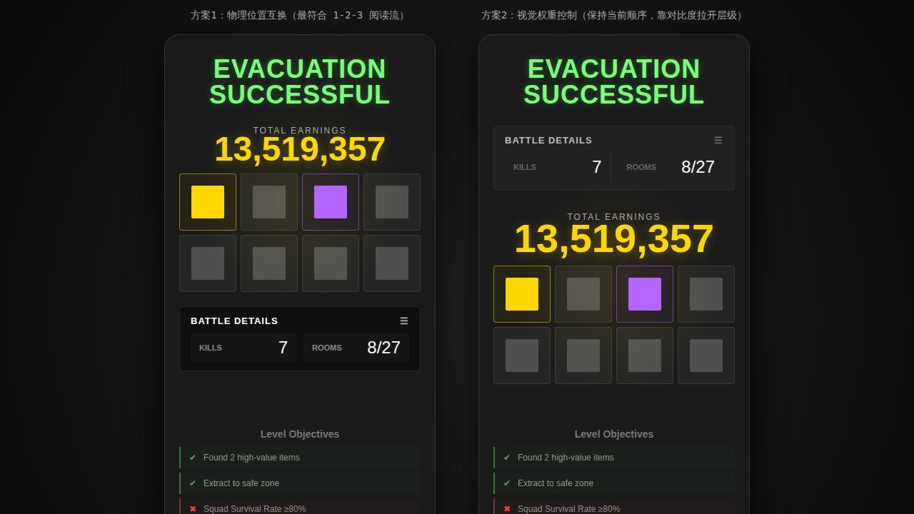914x514 pixels.
Task: Select the gray slot between yellow and purple items in 方案2 card
Action: (583, 294)
